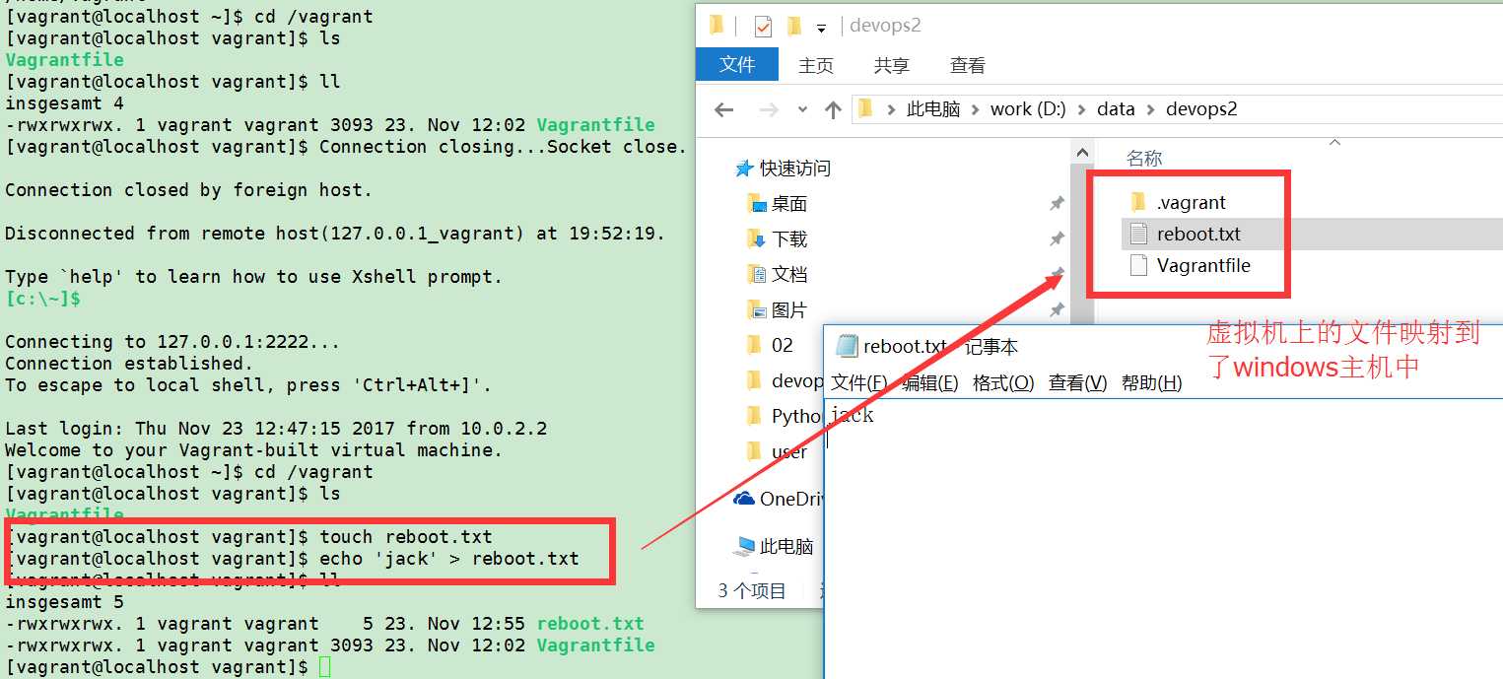1503x679 pixels.
Task: Switch to the 查看 ribbon tab in Explorer
Action: pos(968,65)
